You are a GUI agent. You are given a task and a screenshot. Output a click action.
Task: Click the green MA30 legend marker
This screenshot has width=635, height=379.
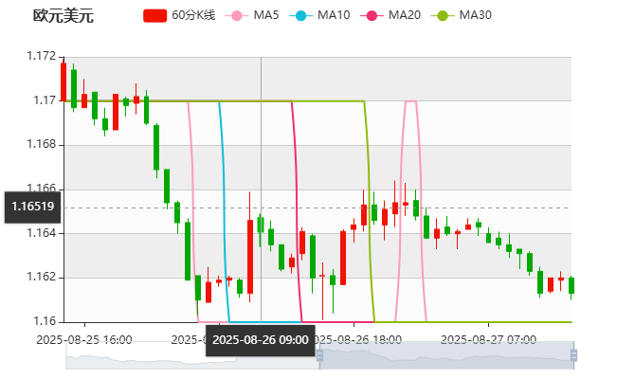pos(443,16)
